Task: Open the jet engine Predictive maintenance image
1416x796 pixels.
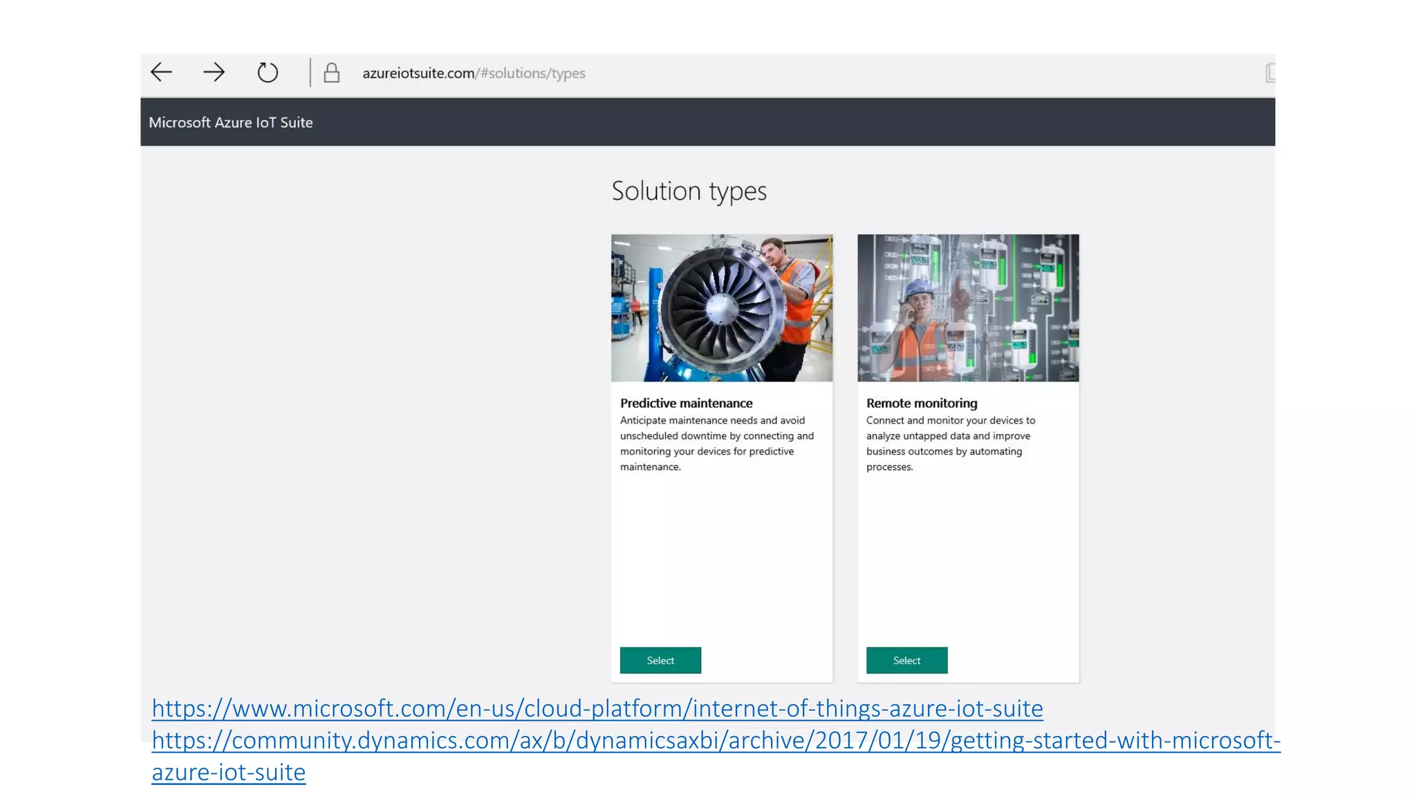Action: [x=722, y=307]
